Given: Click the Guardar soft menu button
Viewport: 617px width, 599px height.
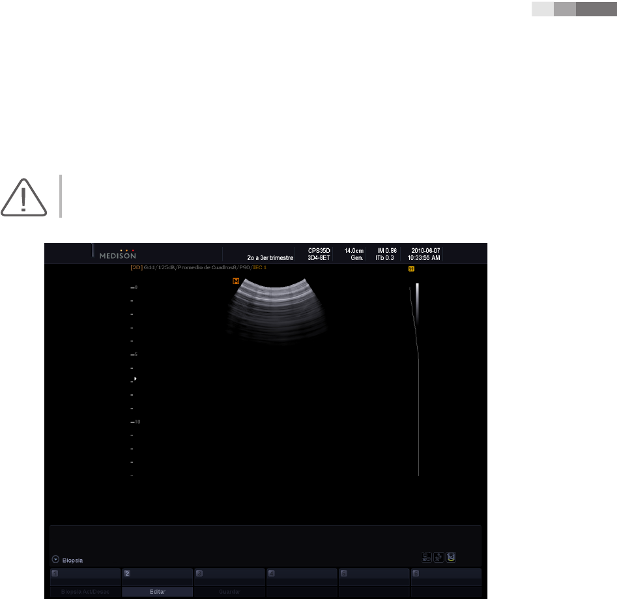Looking at the screenshot, I should coord(229,592).
